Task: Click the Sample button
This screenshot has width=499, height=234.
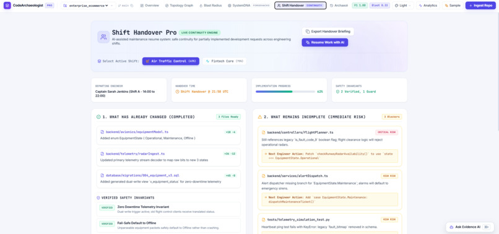Action: (x=453, y=6)
